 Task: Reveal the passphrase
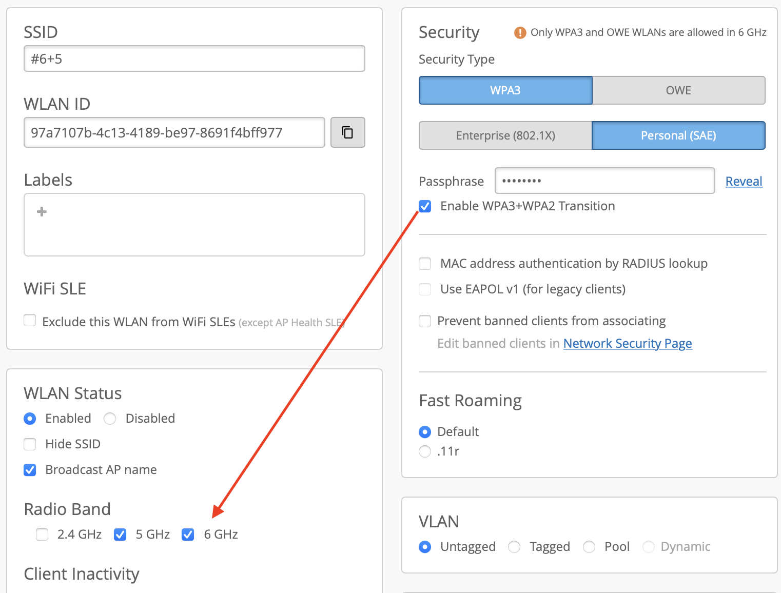click(744, 181)
